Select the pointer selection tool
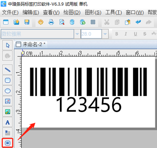The height and width of the screenshot is (148, 157). [x=8, y=45]
